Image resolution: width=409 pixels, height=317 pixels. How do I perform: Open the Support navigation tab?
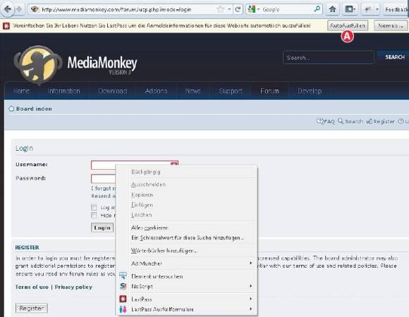pyautogui.click(x=231, y=91)
